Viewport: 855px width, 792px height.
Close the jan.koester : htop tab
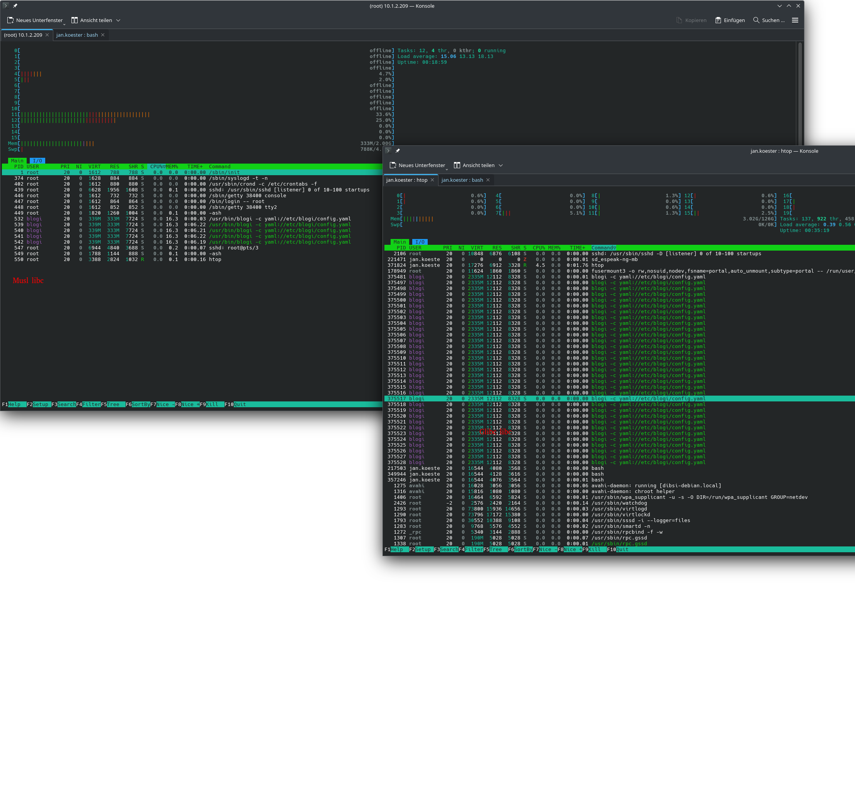[432, 180]
